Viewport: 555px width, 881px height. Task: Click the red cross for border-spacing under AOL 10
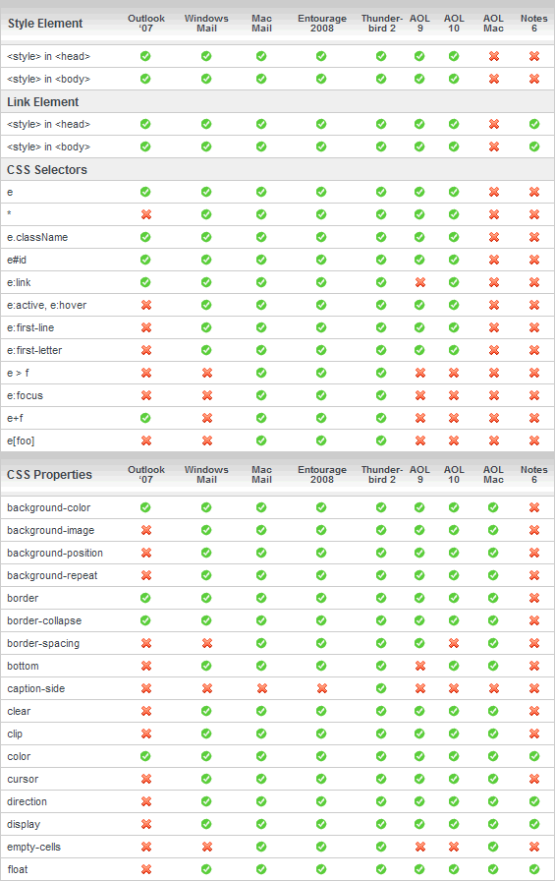(x=454, y=643)
